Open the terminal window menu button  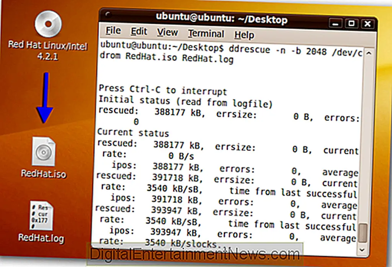108,17
